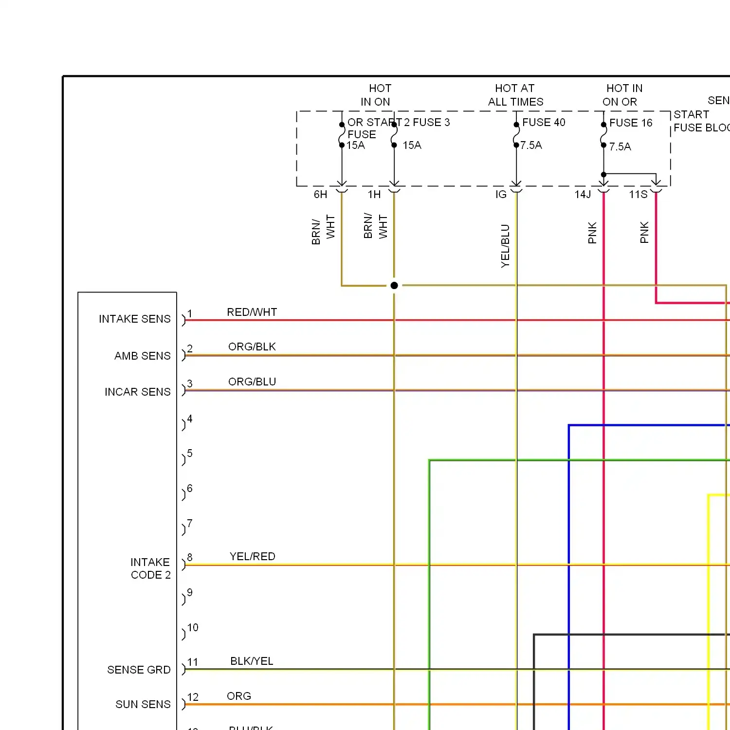730x730 pixels.
Task: Select the PNK label beside connector 14J
Action: point(592,233)
